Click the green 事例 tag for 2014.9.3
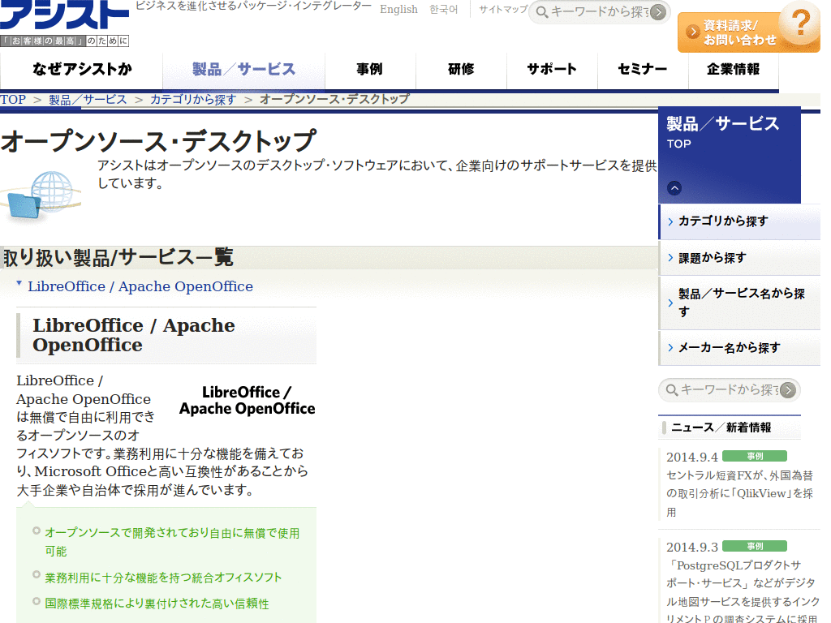The height and width of the screenshot is (623, 831). point(755,546)
